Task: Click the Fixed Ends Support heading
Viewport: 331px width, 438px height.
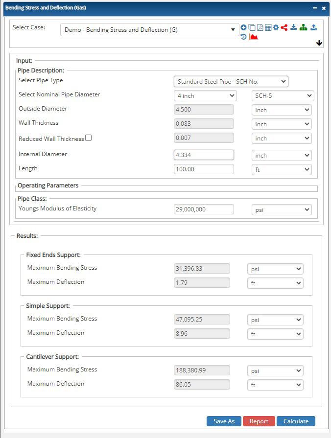Action: tap(53, 255)
